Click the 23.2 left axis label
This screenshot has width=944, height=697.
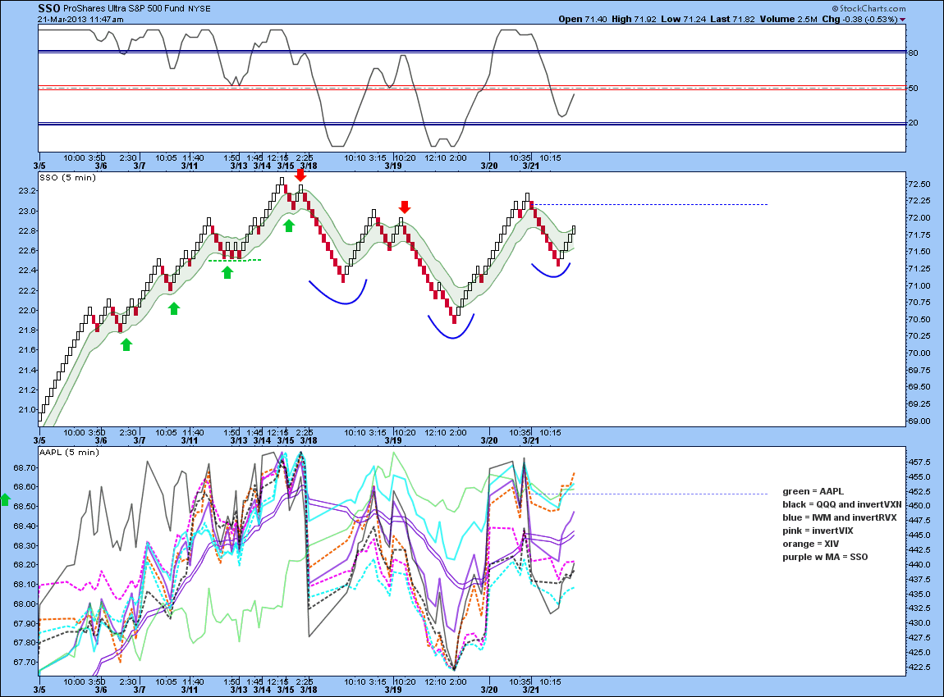[27, 191]
